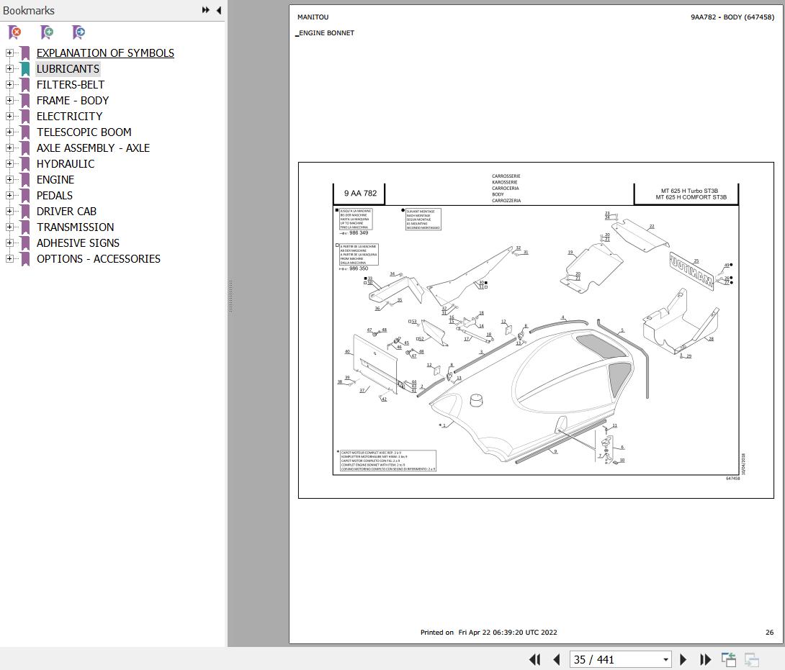Image resolution: width=785 pixels, height=670 pixels.
Task: Click the Bookmarks panel title
Action: click(29, 11)
